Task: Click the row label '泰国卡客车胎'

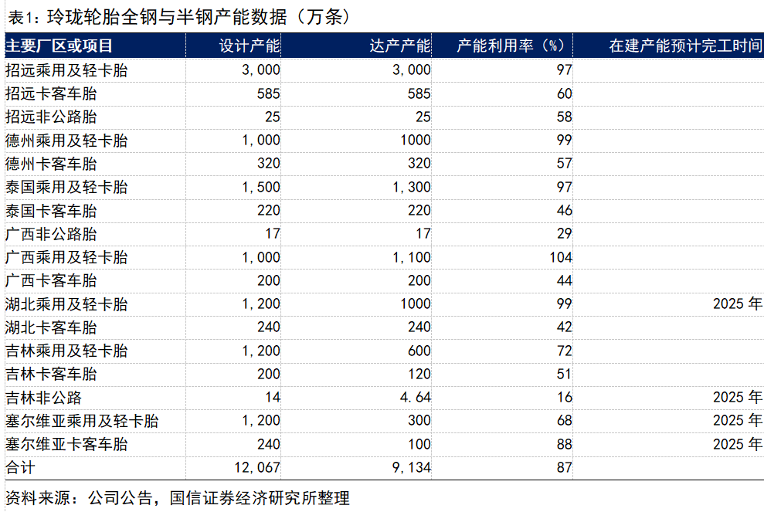Action: 51,211
